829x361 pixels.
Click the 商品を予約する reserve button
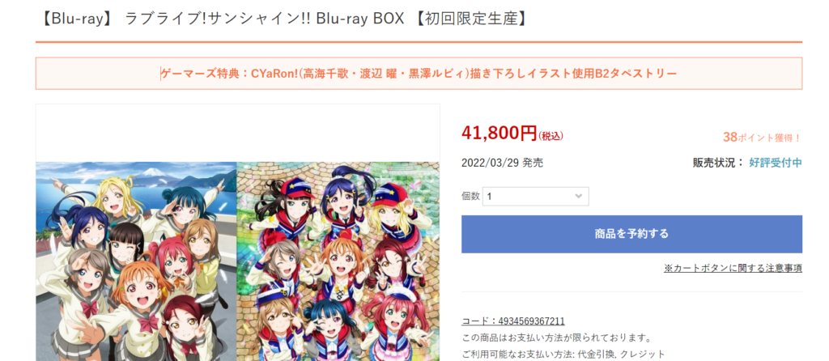631,234
